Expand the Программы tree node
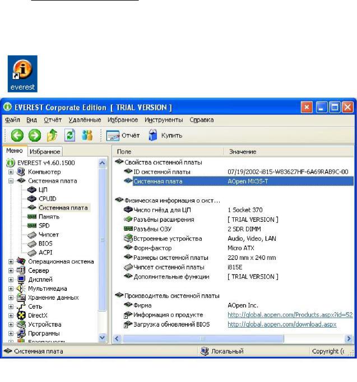This screenshot has width=357, height=382. point(11,333)
